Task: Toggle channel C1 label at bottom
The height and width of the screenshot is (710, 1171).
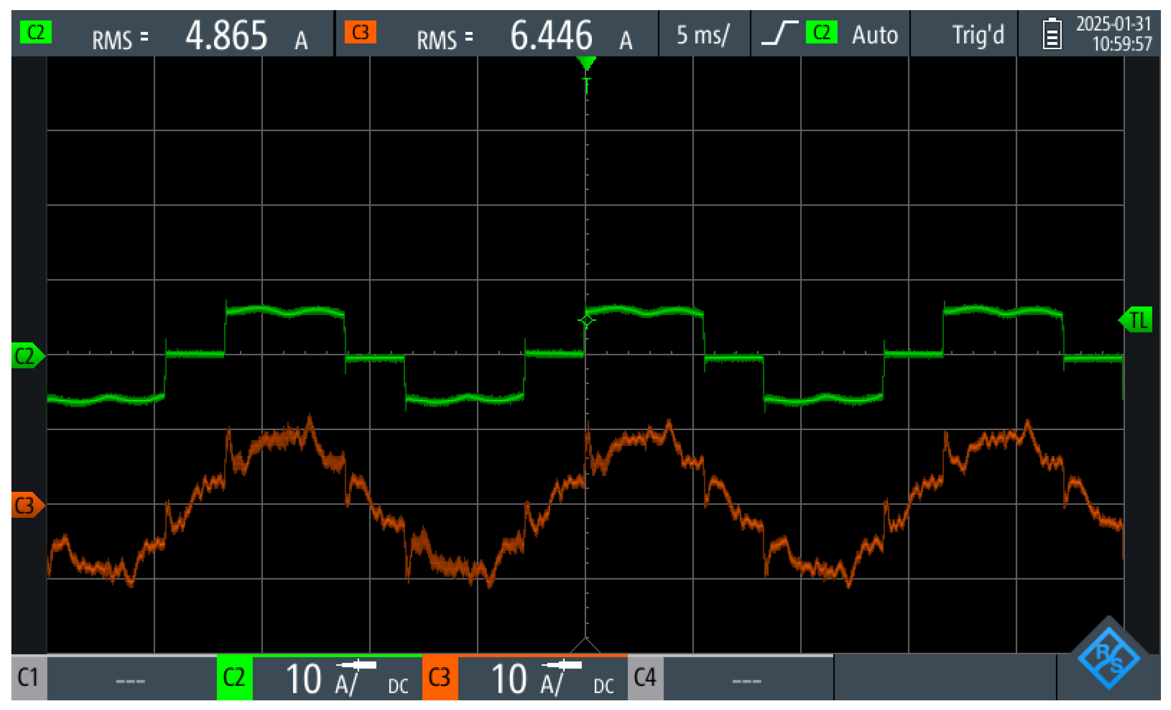Action: (x=29, y=677)
